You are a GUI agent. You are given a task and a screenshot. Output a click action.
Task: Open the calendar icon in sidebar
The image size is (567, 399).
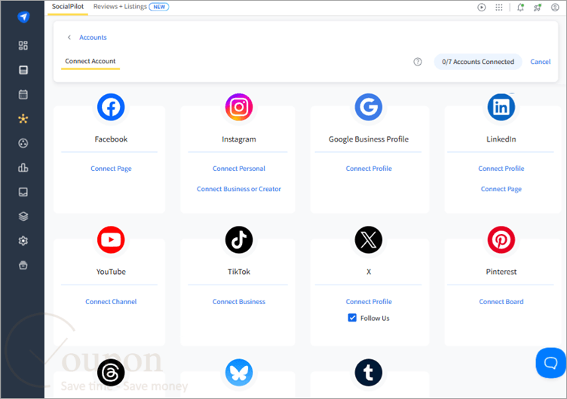coord(23,95)
